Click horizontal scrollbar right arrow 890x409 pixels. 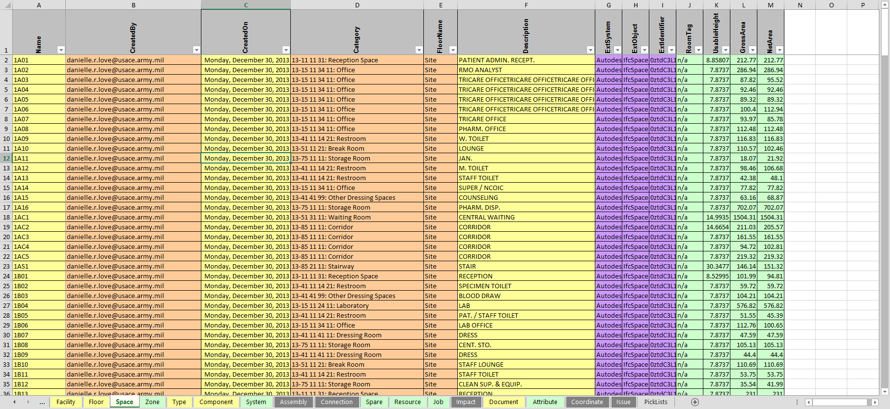874,402
